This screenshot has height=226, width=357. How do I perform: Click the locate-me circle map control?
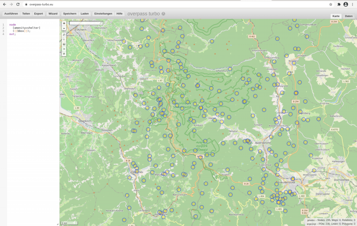64,40
